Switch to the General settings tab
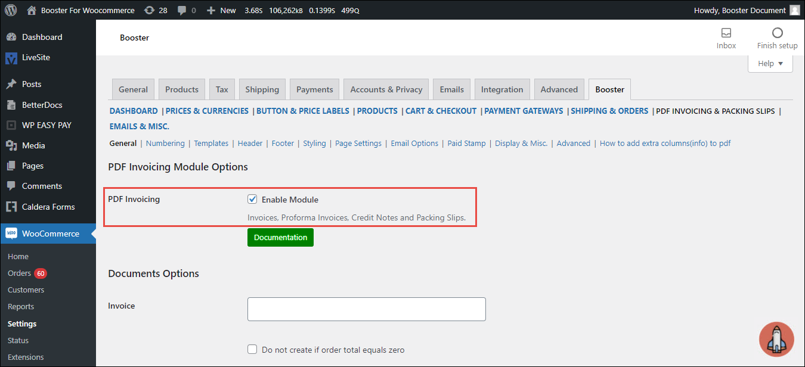 (133, 89)
